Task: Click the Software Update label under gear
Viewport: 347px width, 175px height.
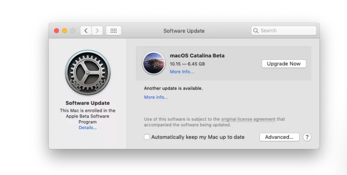Action: point(88,103)
